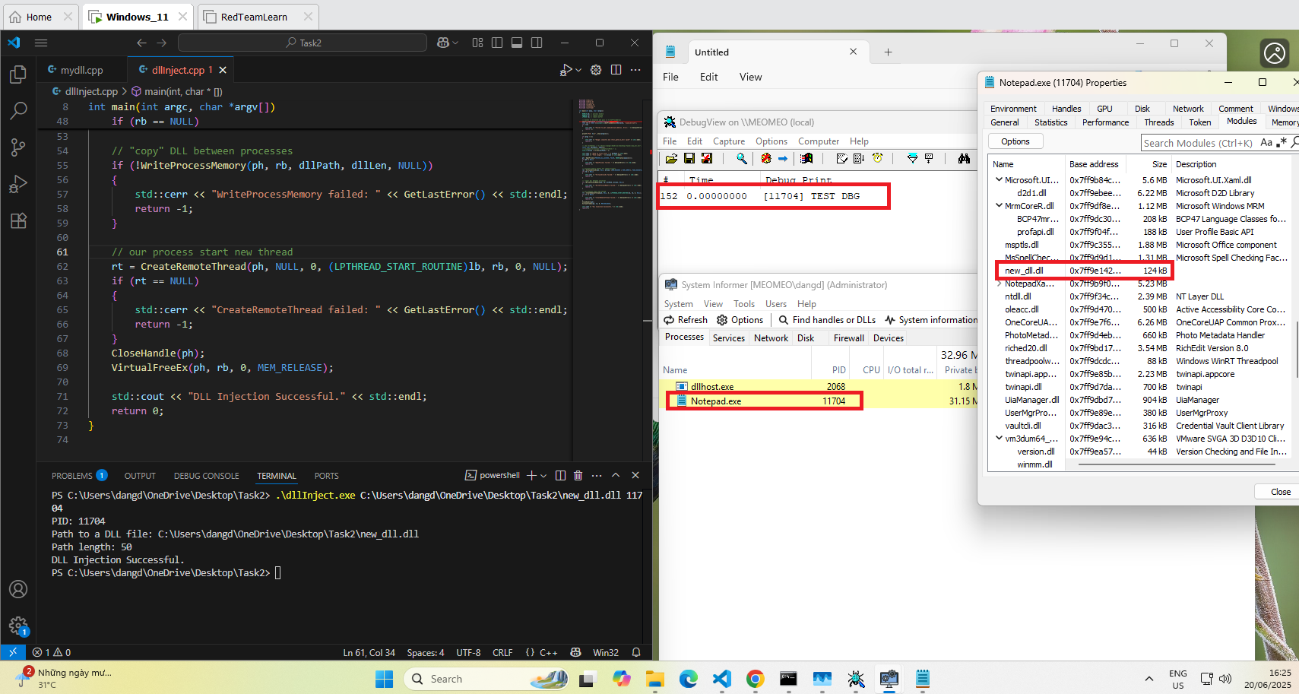
Task: Click DebugView blue arrow pass-through icon
Action: click(783, 158)
